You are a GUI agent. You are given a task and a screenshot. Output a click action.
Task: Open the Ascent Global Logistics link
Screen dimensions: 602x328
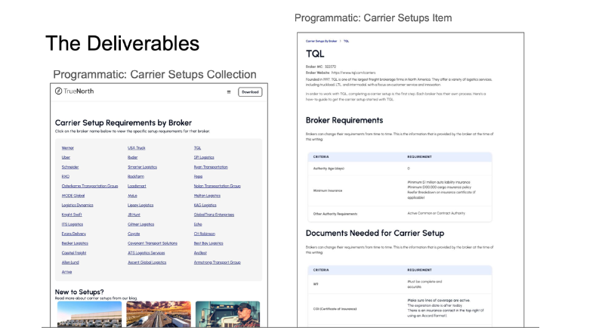[x=147, y=262]
